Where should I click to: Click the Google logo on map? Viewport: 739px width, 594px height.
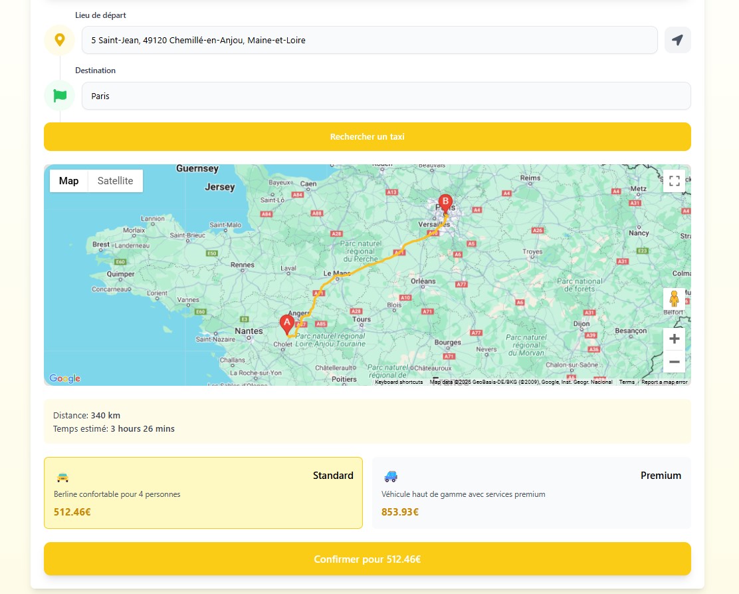tap(65, 378)
